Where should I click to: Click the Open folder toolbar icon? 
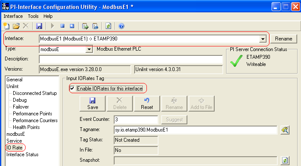(16, 26)
